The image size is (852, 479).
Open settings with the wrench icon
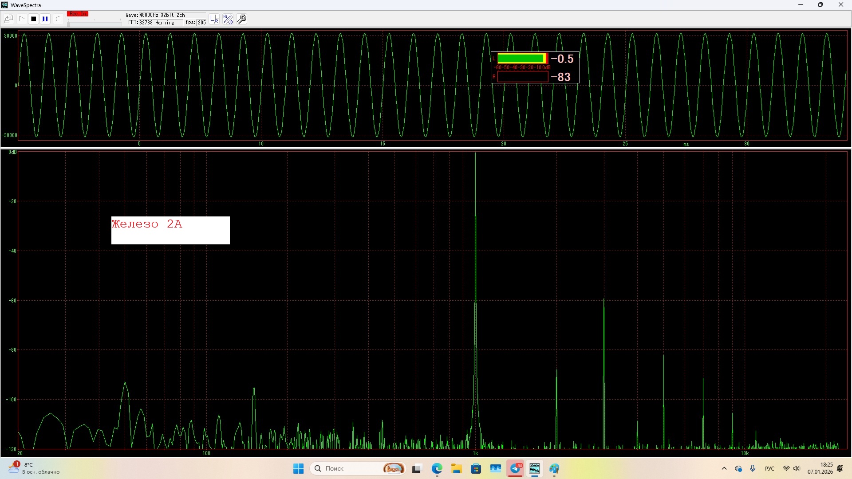click(x=242, y=19)
